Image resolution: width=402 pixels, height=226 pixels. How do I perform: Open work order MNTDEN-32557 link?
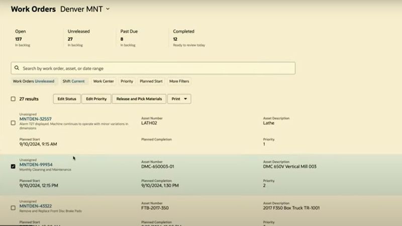36,119
